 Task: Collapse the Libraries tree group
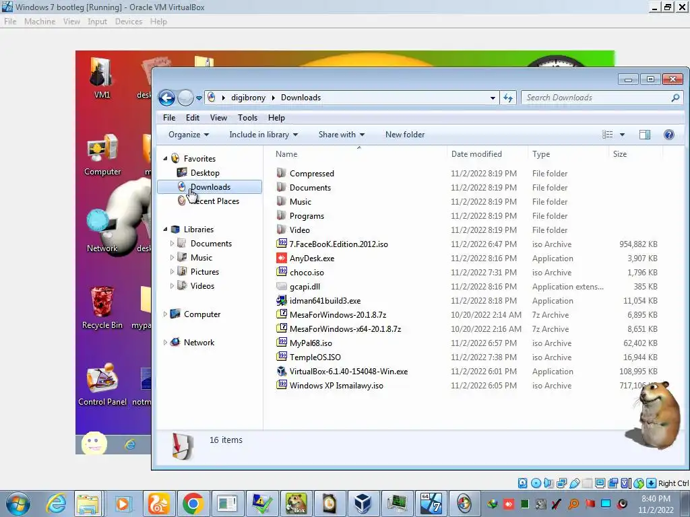point(165,230)
